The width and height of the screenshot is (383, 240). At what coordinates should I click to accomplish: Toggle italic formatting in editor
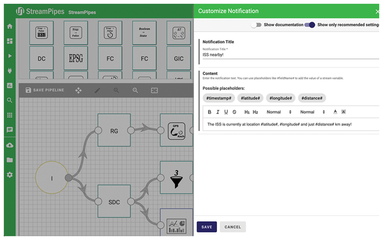pyautogui.click(x=218, y=112)
